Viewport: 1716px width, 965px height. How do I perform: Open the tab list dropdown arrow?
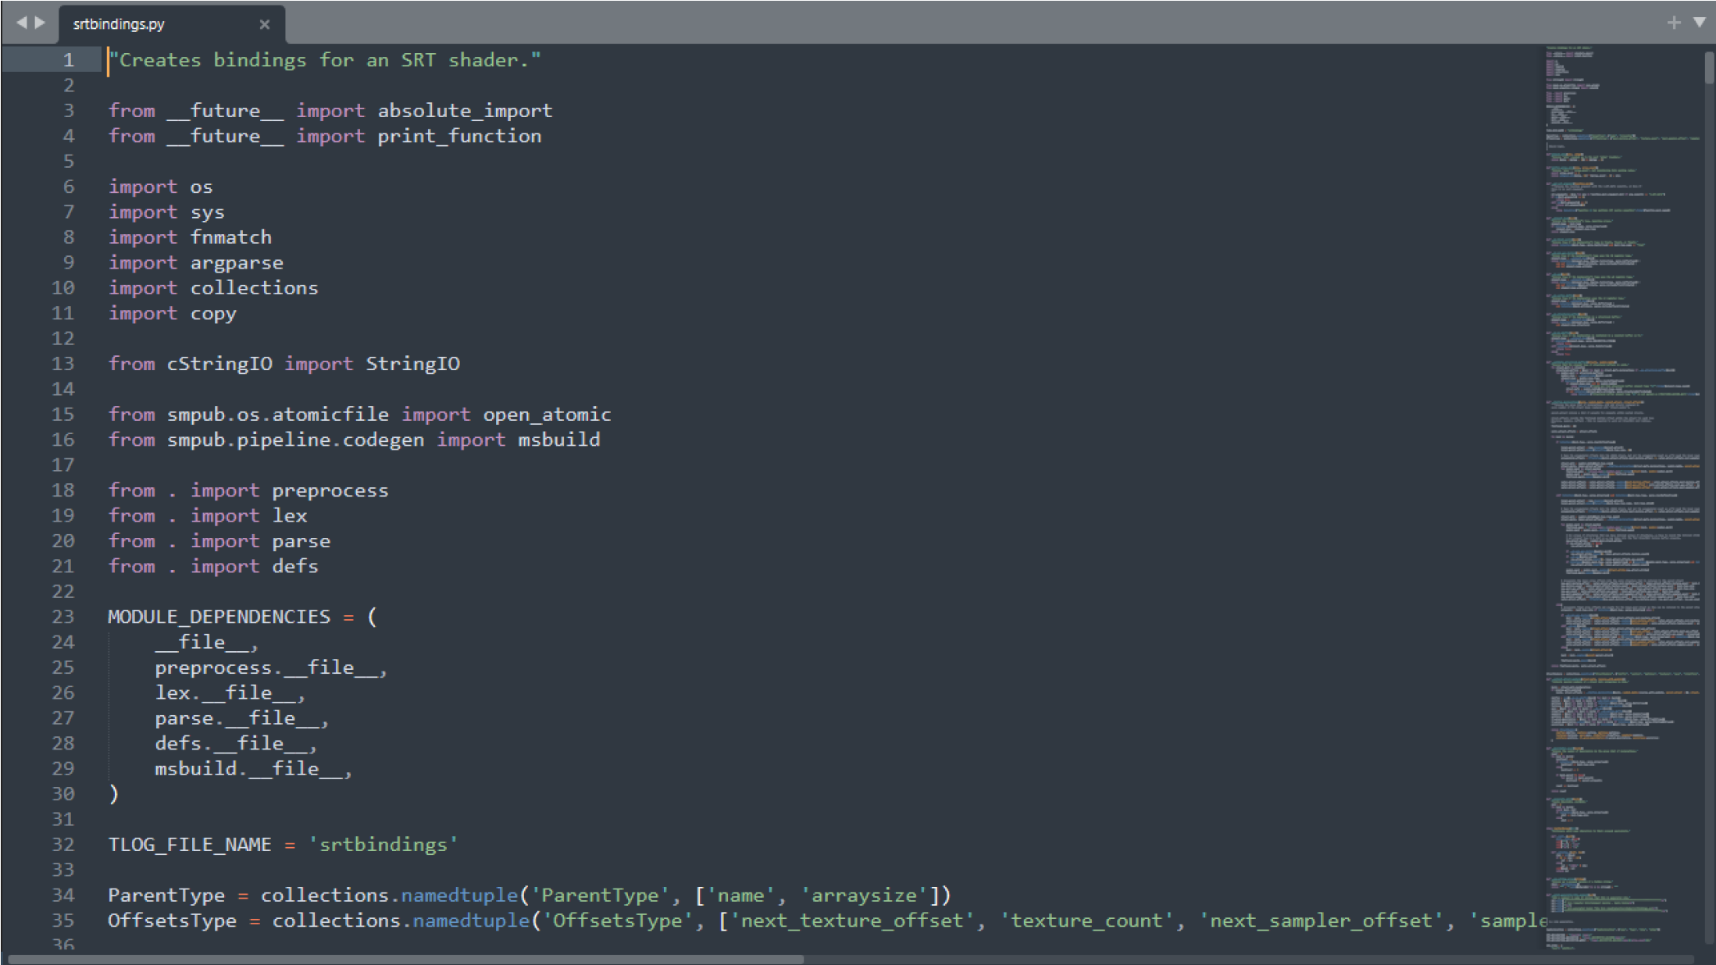1699,23
